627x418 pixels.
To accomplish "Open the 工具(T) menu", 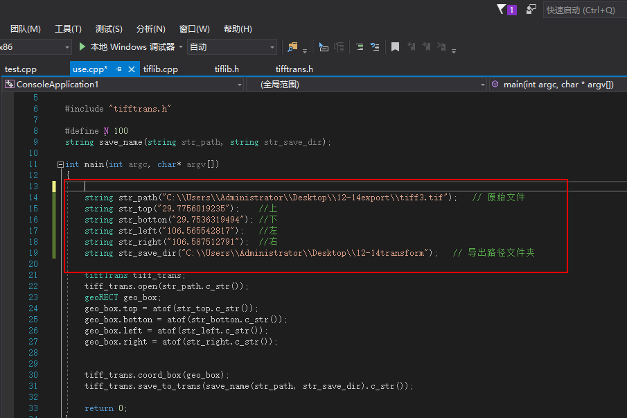I will [68, 29].
